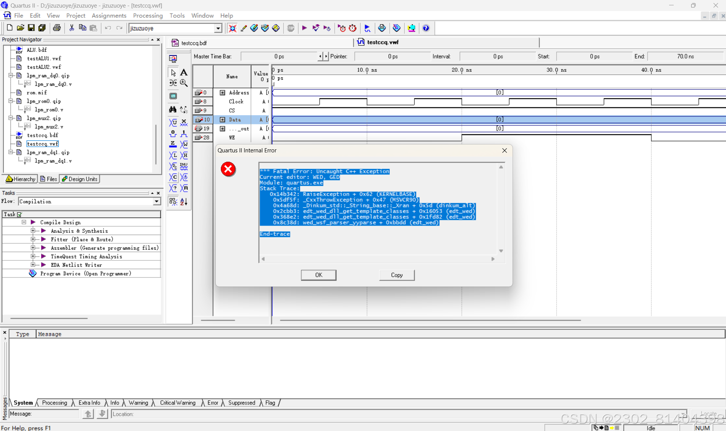Close the Project Navigator panel
Viewport: 726px width, 431px height.
158,39
